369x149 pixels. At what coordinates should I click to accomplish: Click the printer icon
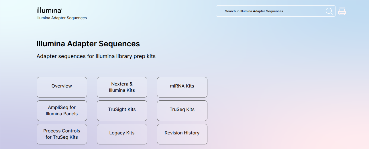coord(342,11)
